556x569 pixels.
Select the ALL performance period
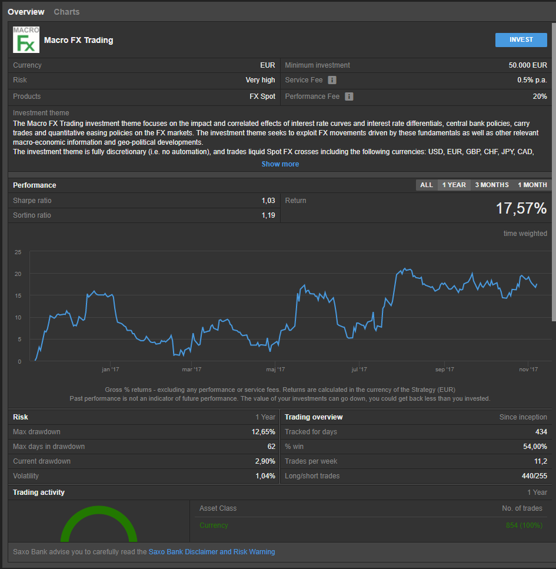click(427, 185)
